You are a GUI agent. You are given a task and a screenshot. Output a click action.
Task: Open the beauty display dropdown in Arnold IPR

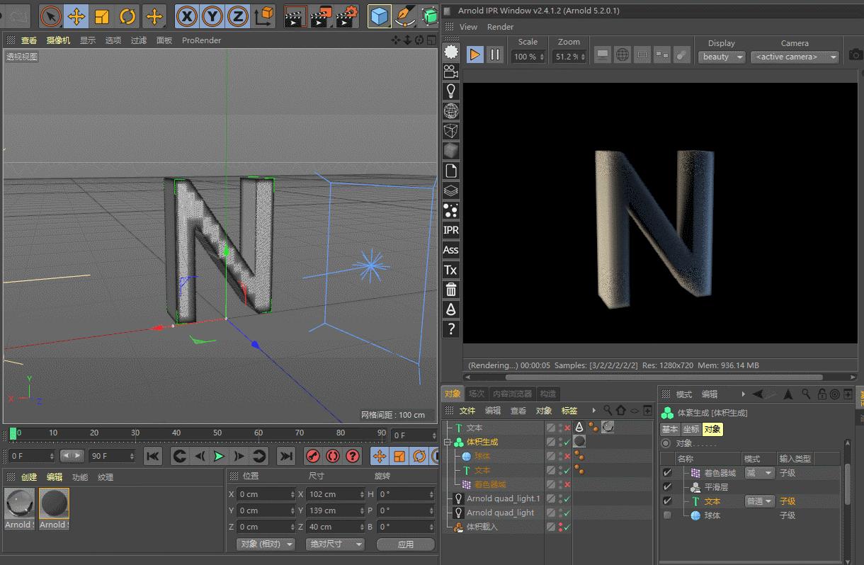[721, 57]
